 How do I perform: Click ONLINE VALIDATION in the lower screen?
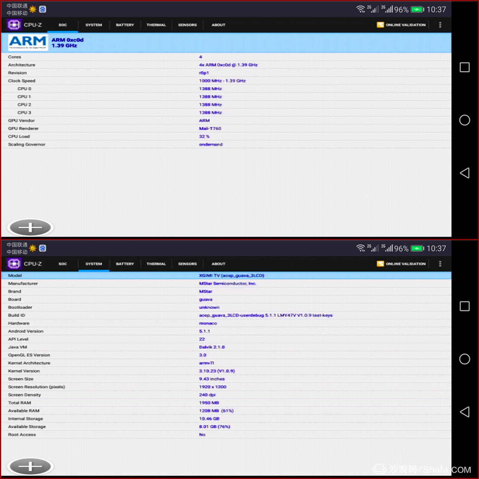point(401,264)
